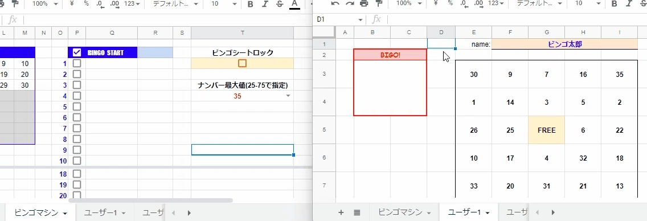This screenshot has height=221, width=647.
Task: Click sheet tabs right arrow in right window
Action: (x=553, y=213)
